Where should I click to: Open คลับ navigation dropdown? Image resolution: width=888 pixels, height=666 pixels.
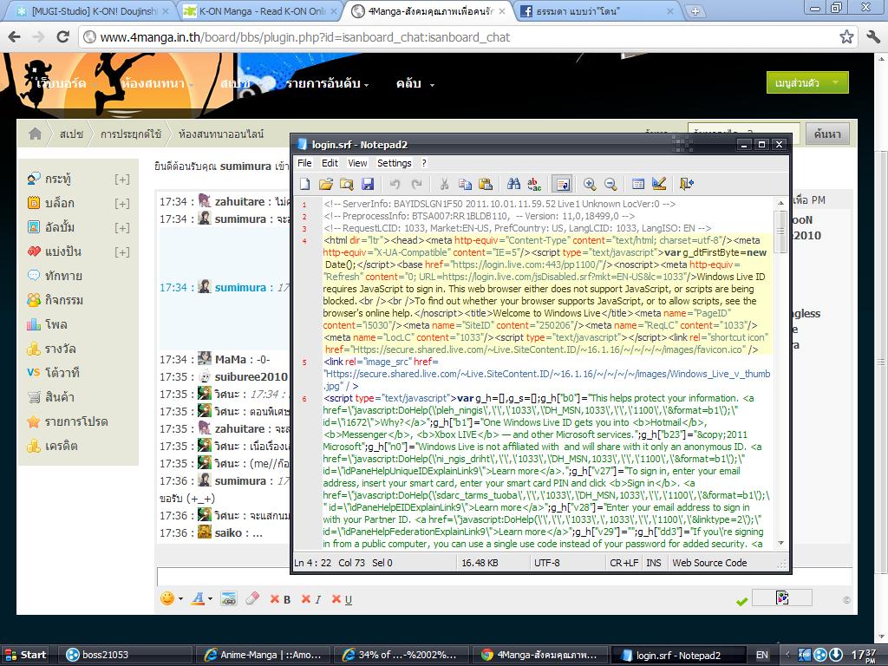[415, 84]
